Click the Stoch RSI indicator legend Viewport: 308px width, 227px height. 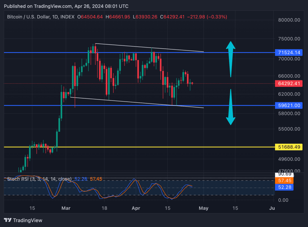tap(39, 179)
